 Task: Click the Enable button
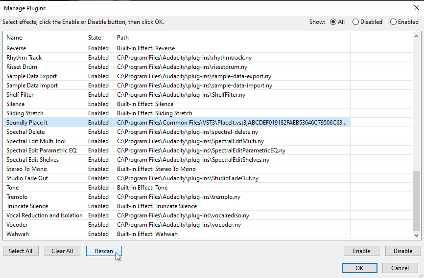[361, 251]
